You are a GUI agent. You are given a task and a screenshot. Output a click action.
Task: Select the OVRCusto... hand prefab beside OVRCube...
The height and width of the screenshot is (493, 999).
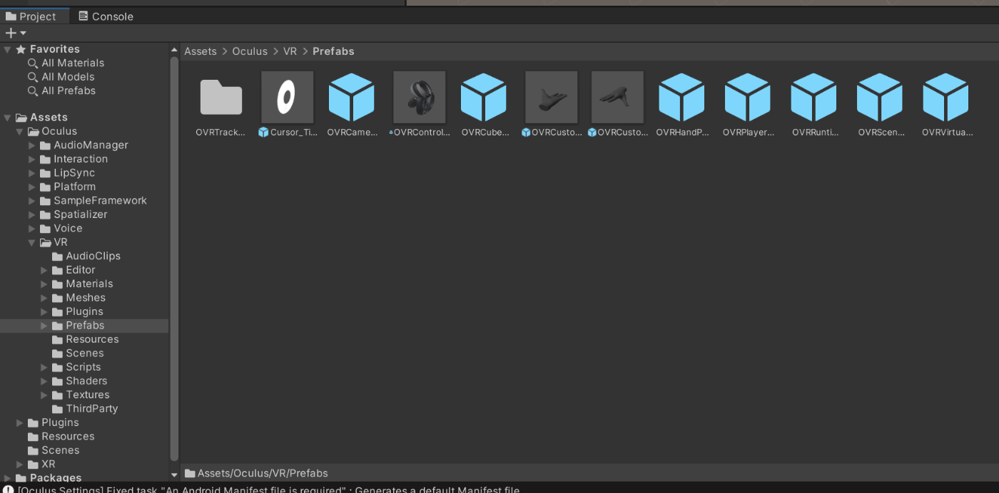(552, 98)
